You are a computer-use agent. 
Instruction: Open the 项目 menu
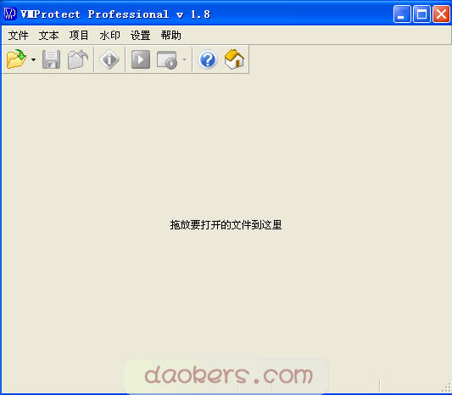pyautogui.click(x=79, y=36)
